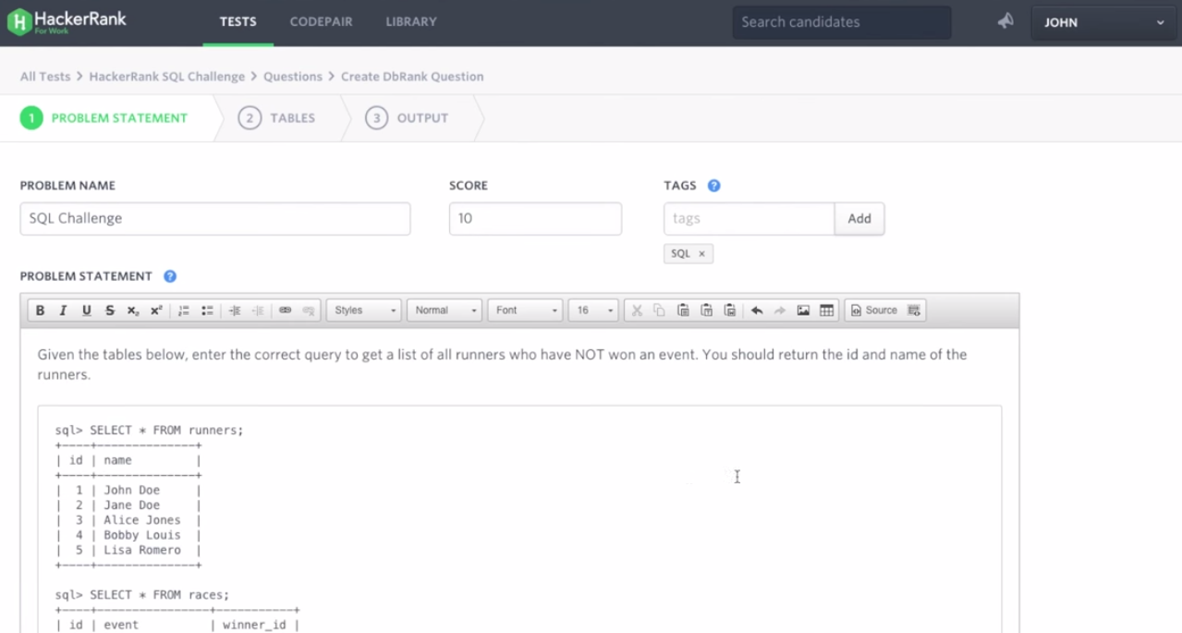Click the 'Bobby Louis' table row
The height and width of the screenshot is (633, 1182).
(128, 535)
